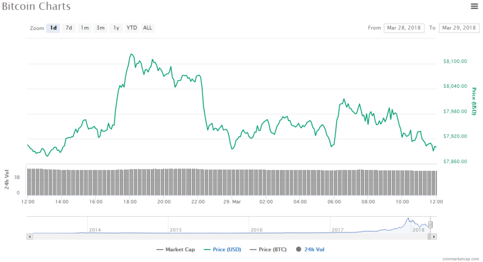Click the 2016 navigator timeline label

tap(257, 230)
